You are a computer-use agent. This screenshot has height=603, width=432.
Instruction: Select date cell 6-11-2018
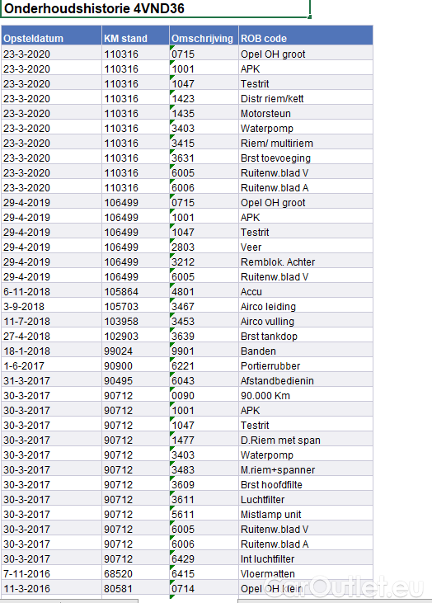[x=51, y=291]
